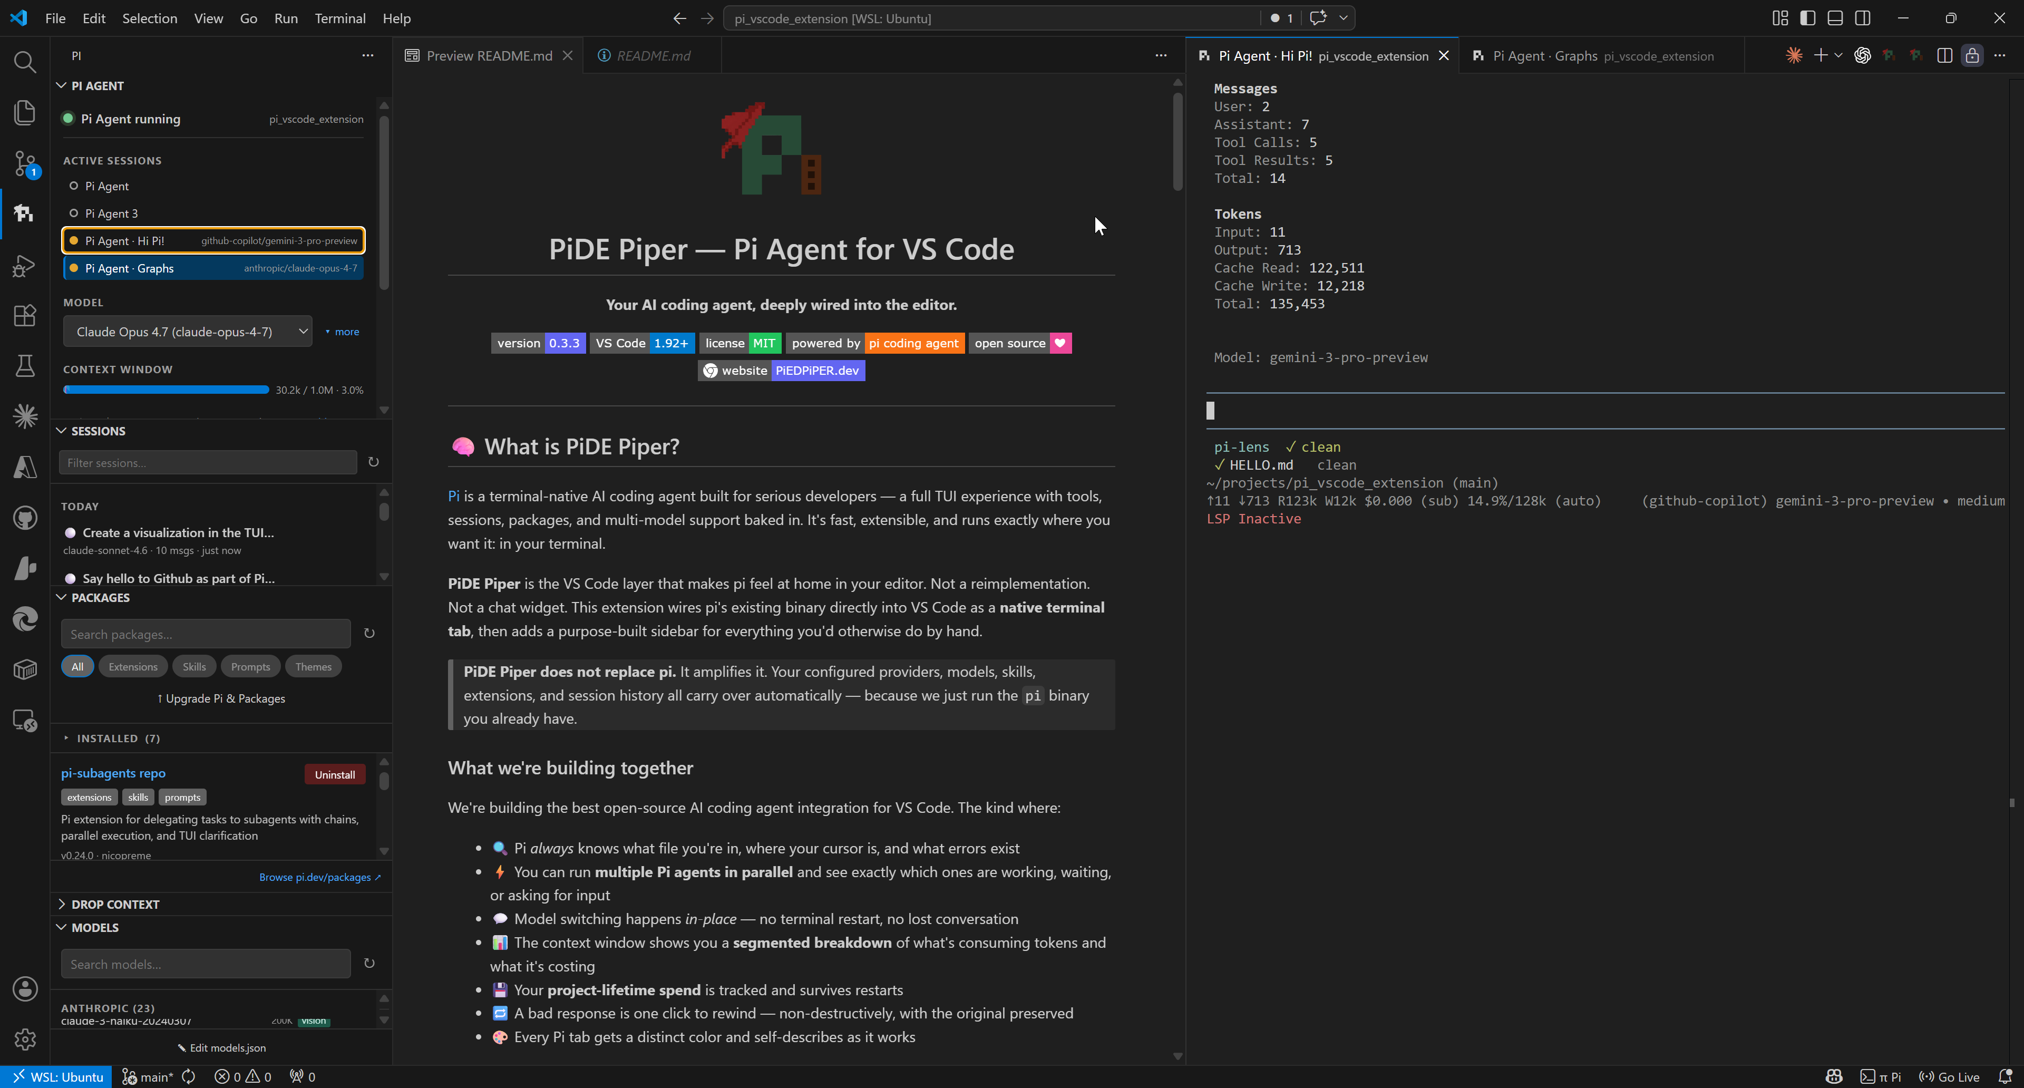2024x1088 pixels.
Task: Click Upgrade Pi & Packages
Action: [x=221, y=698]
